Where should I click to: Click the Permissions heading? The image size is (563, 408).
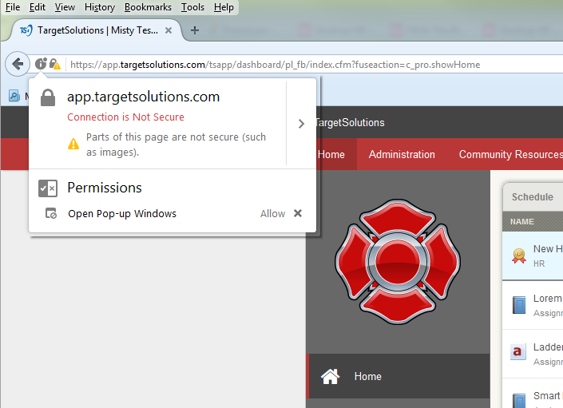pos(105,188)
